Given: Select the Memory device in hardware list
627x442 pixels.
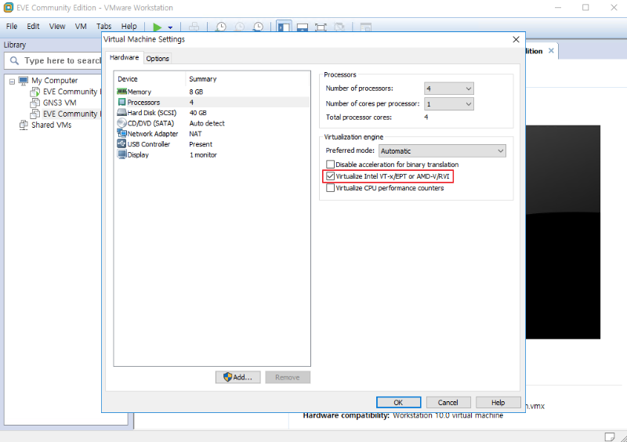Looking at the screenshot, I should pos(139,92).
